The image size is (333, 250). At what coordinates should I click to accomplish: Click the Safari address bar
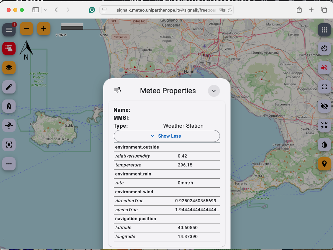click(166, 10)
